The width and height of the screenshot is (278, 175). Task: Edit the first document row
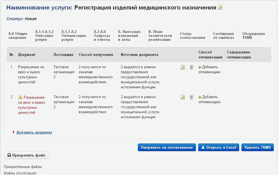coord(183,67)
